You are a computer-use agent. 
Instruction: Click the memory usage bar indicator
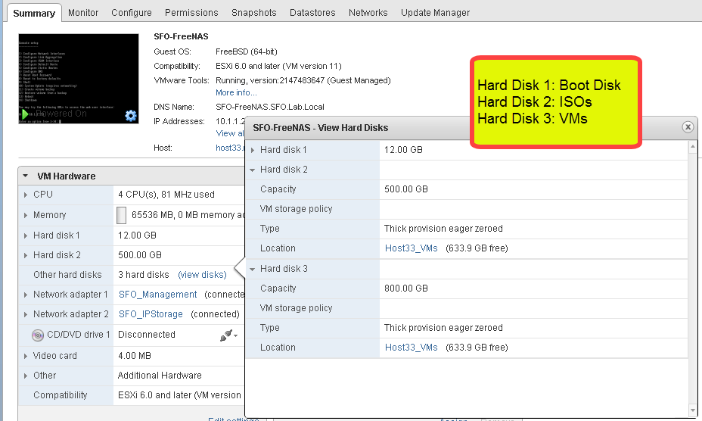pyautogui.click(x=122, y=216)
